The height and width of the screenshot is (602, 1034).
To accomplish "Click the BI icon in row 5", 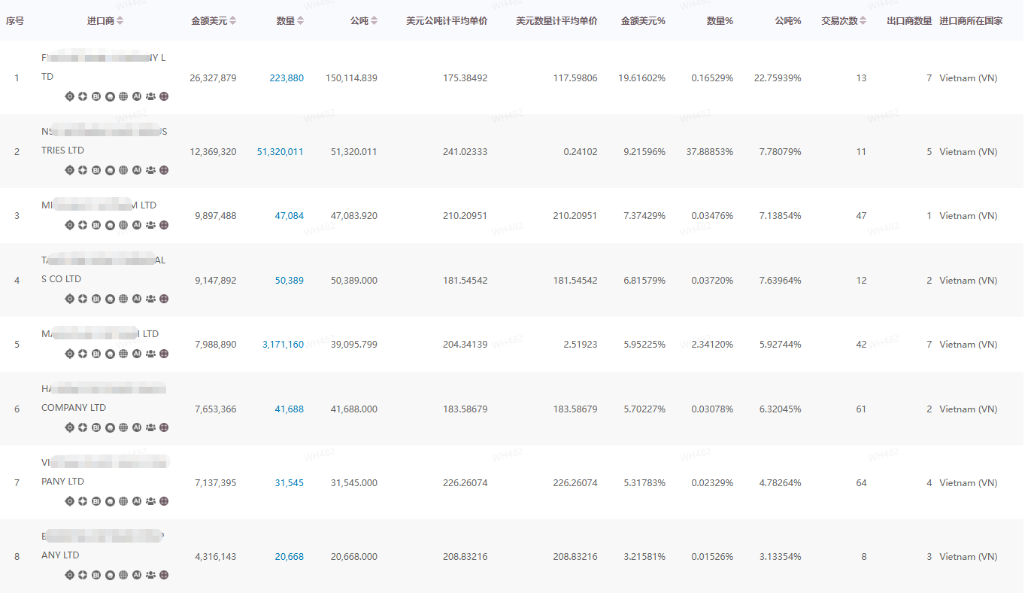I will click(x=96, y=354).
